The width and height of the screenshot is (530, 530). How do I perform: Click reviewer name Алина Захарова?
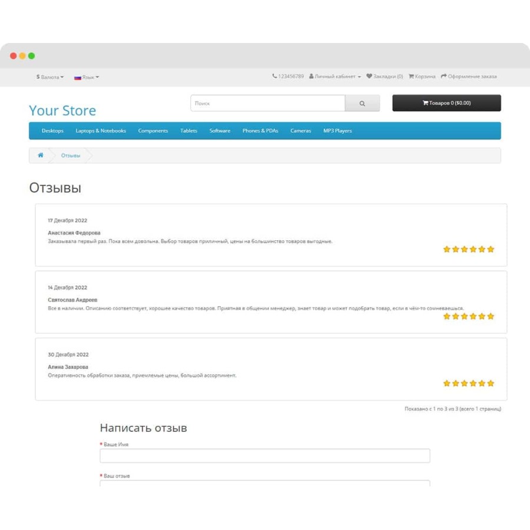[x=68, y=367]
